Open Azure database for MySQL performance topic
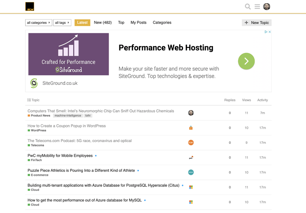 pos(85,200)
